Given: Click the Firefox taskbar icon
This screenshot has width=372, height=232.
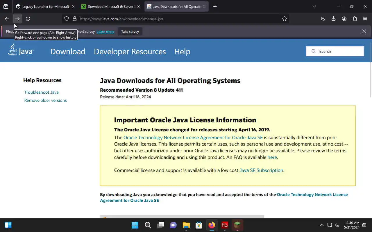Looking at the screenshot, I should 212,225.
